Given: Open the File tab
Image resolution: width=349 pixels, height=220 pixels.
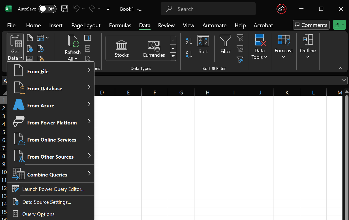Looking at the screenshot, I should pyautogui.click(x=11, y=25).
